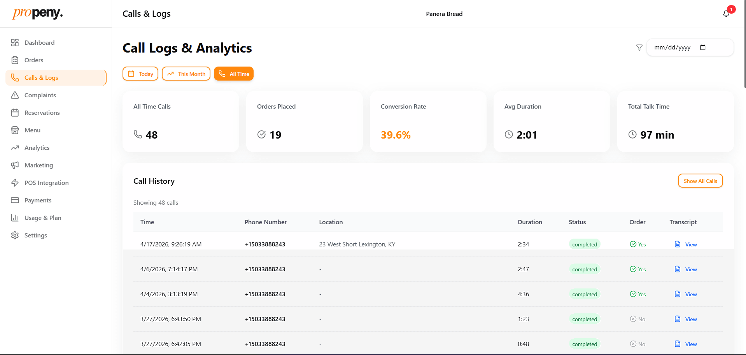Open Marketing megaphone icon
The image size is (746, 355).
pyautogui.click(x=15, y=165)
